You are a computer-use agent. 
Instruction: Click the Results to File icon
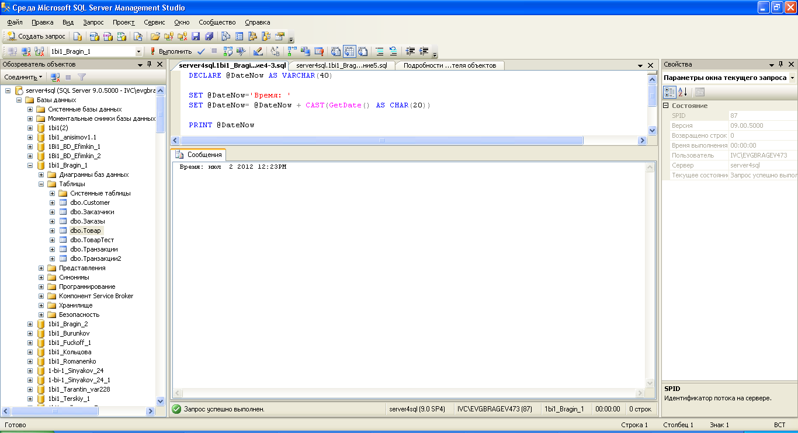(363, 51)
